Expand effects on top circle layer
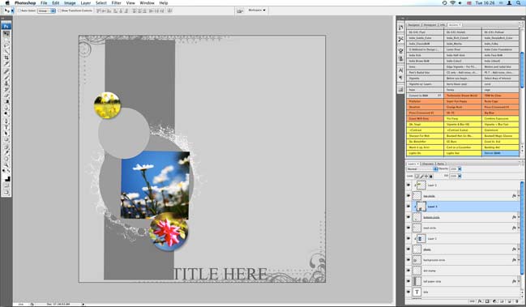526x307 pixels. (x=518, y=196)
